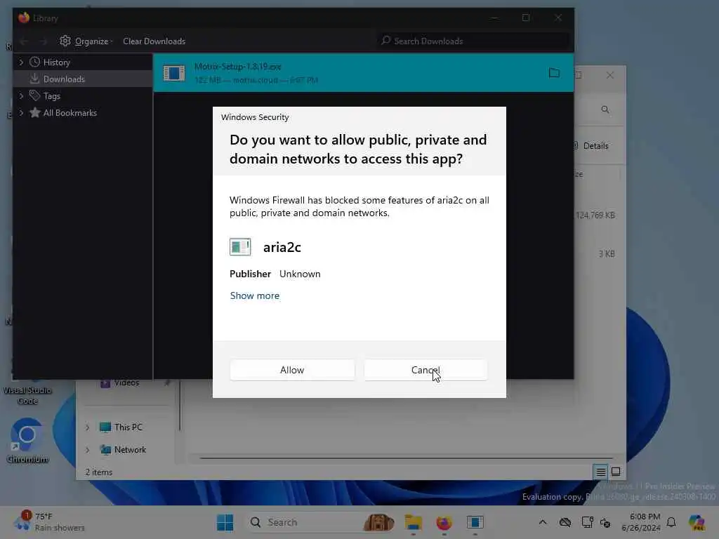
Task: Focus the Search Downloads field
Action: (x=473, y=41)
